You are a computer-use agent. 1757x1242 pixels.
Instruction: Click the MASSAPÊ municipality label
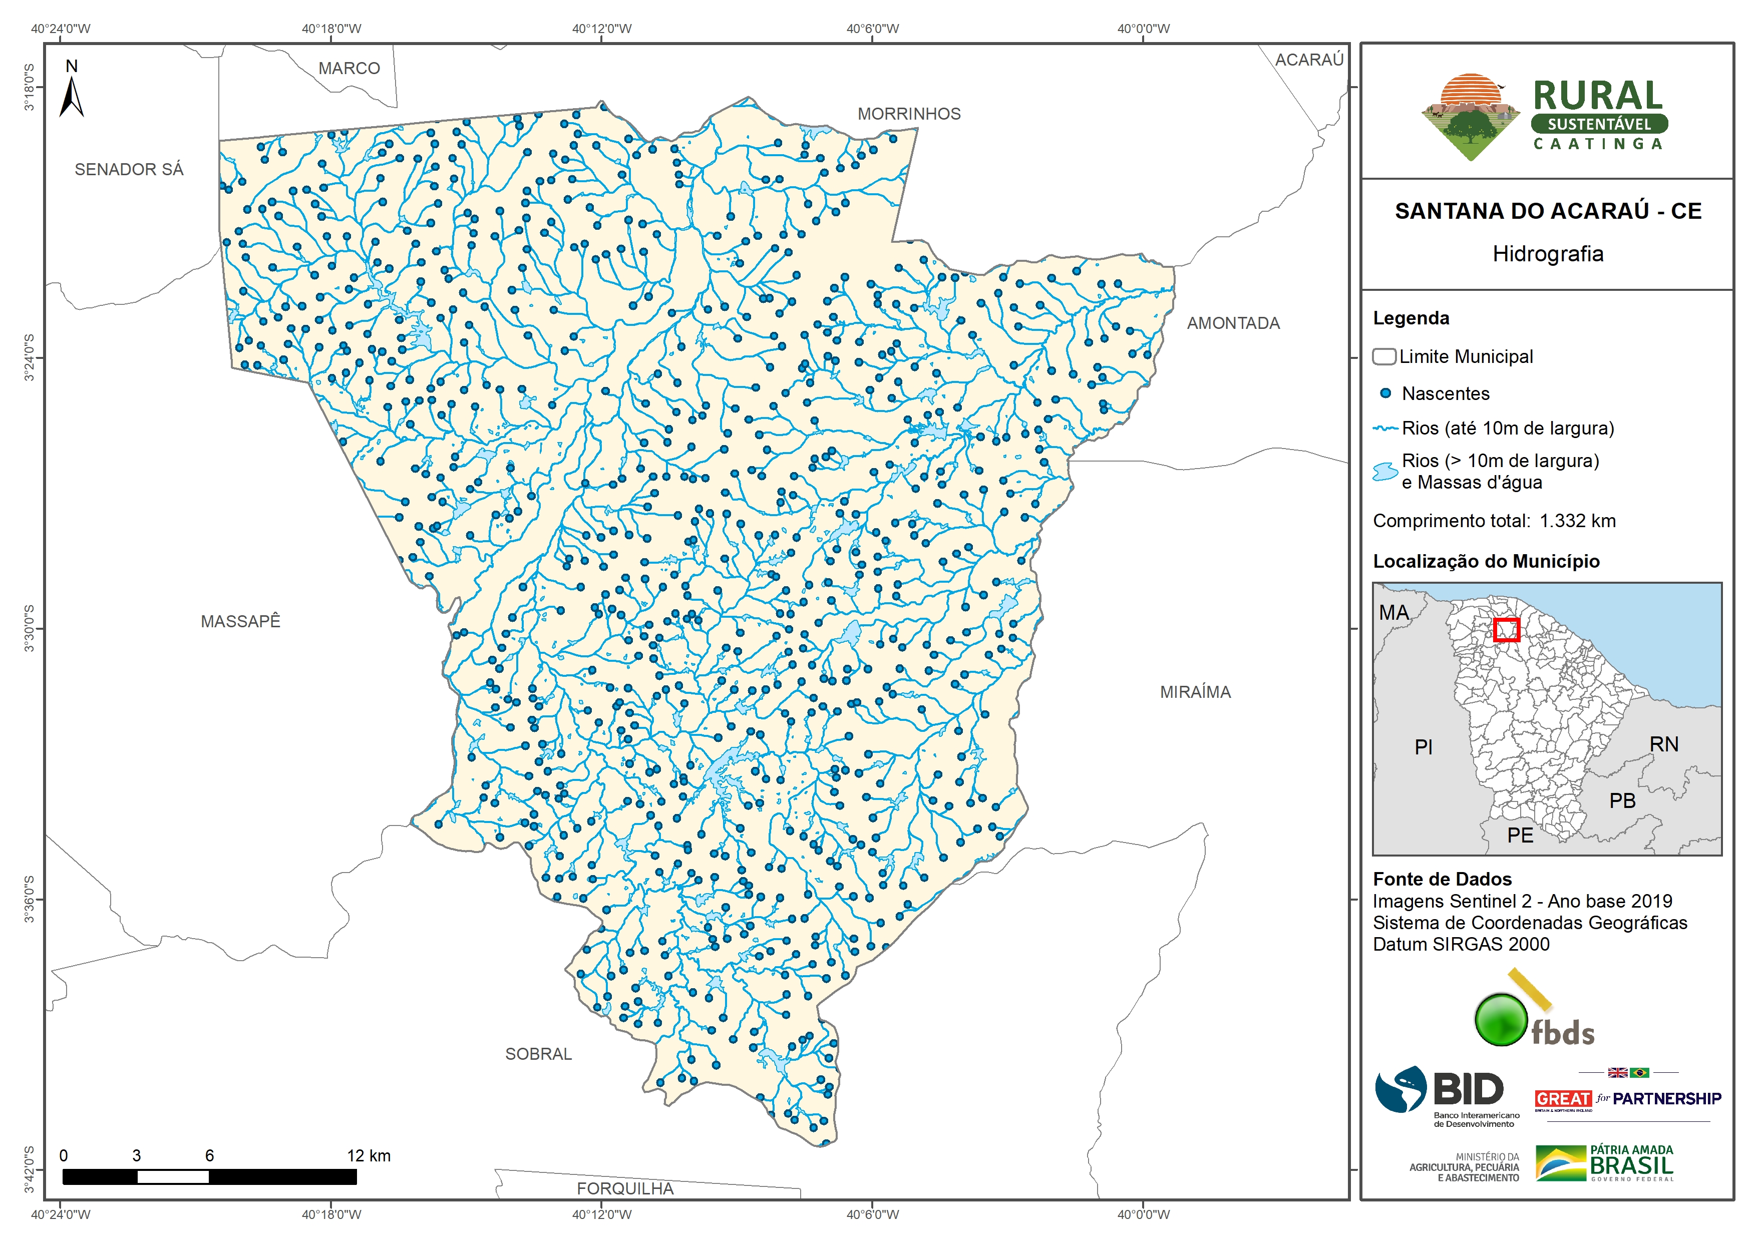[x=240, y=621]
